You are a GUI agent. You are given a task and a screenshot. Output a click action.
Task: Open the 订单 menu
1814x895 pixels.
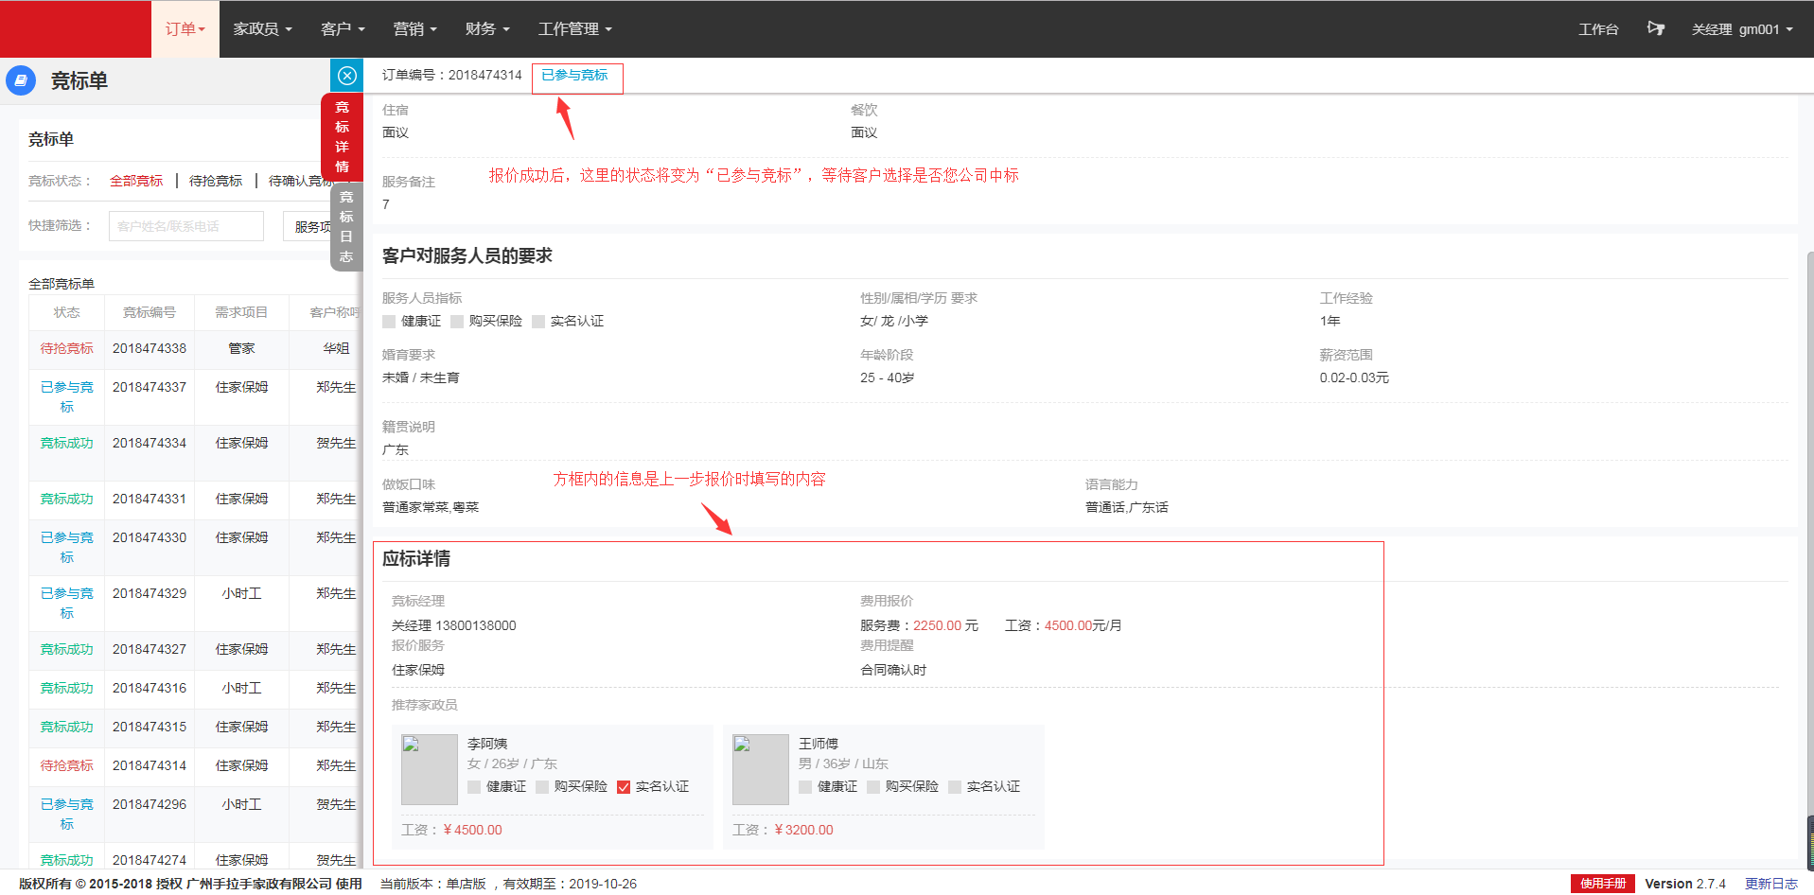(185, 29)
